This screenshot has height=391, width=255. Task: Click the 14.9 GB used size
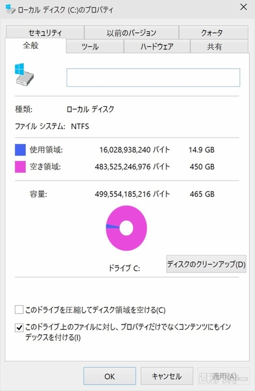[x=202, y=150]
